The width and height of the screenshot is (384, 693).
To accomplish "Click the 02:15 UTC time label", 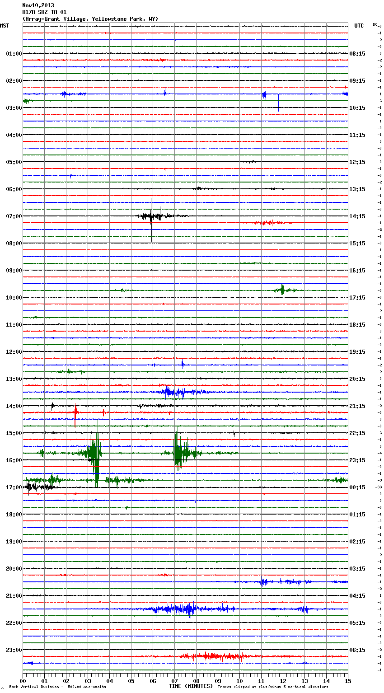I will [357, 542].
